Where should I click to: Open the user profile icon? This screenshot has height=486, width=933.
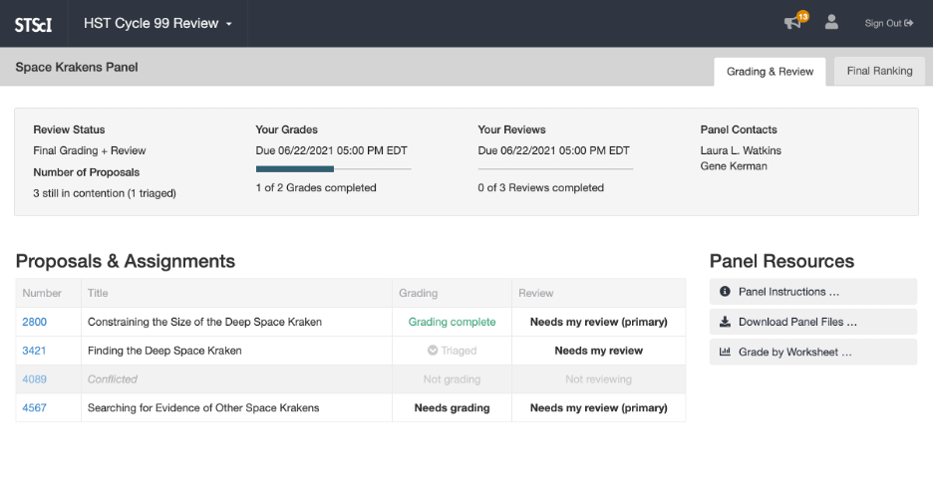coord(831,23)
